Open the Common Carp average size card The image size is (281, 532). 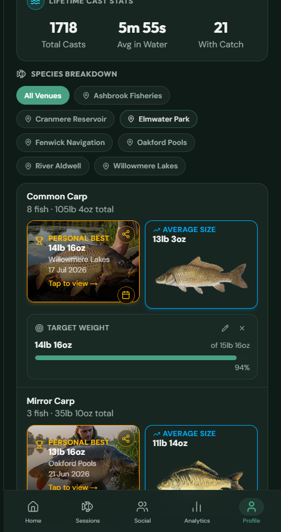tap(202, 265)
